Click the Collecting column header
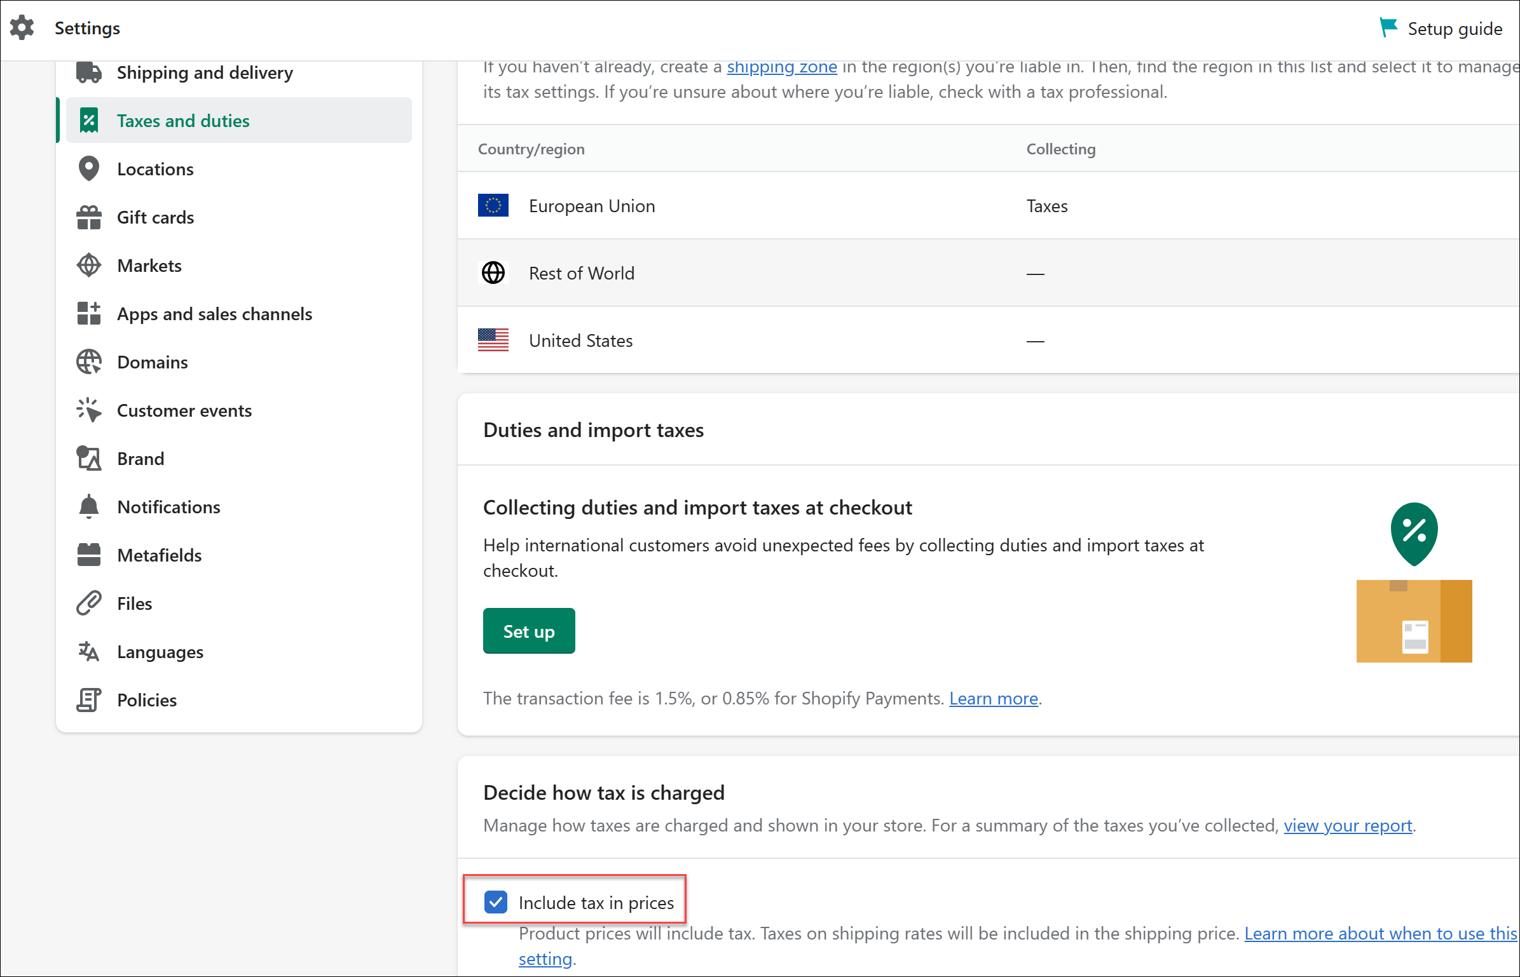Viewport: 1520px width, 977px height. coord(1061,149)
